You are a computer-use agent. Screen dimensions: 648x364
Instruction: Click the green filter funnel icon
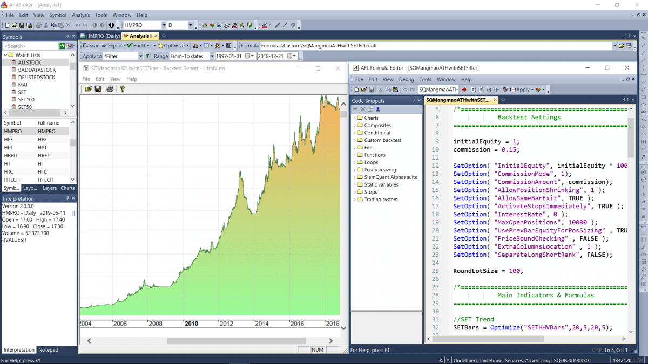point(147,56)
